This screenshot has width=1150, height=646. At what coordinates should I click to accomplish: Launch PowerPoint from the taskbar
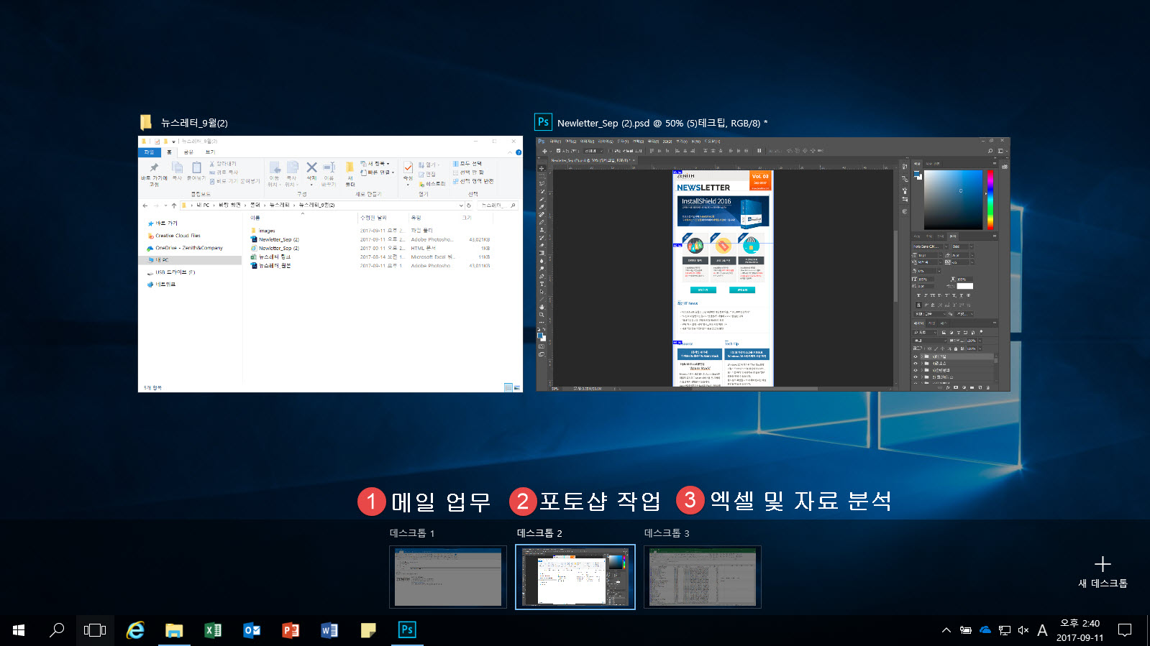(291, 630)
